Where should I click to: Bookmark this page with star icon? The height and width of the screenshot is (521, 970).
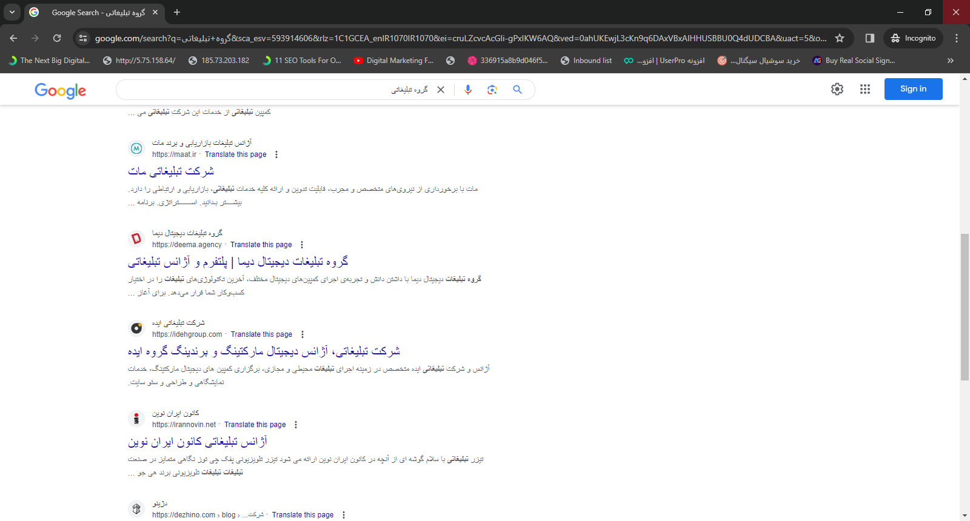(840, 38)
